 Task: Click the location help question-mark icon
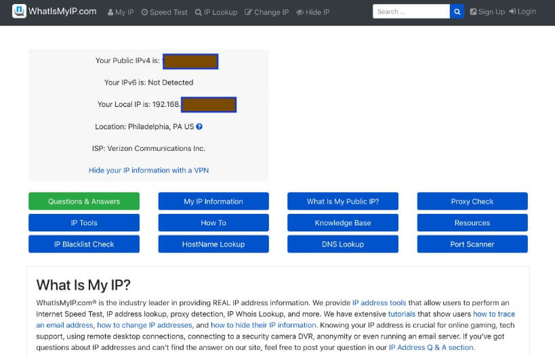pyautogui.click(x=199, y=127)
